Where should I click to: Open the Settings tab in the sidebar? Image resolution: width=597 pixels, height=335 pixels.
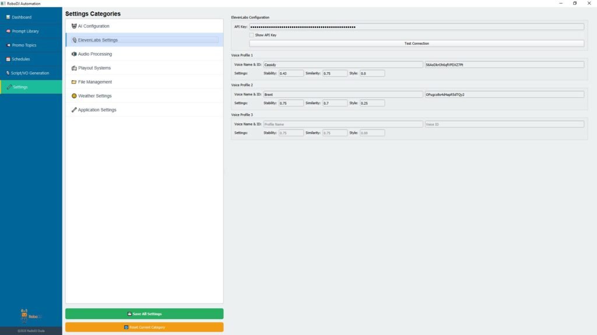pyautogui.click(x=20, y=87)
